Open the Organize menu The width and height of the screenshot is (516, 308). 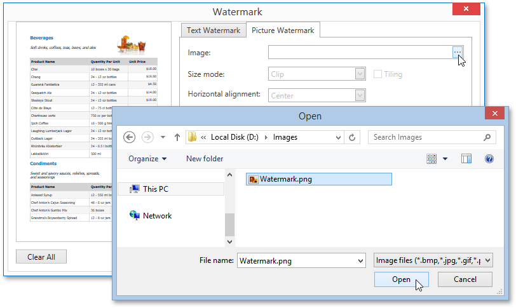pos(147,159)
